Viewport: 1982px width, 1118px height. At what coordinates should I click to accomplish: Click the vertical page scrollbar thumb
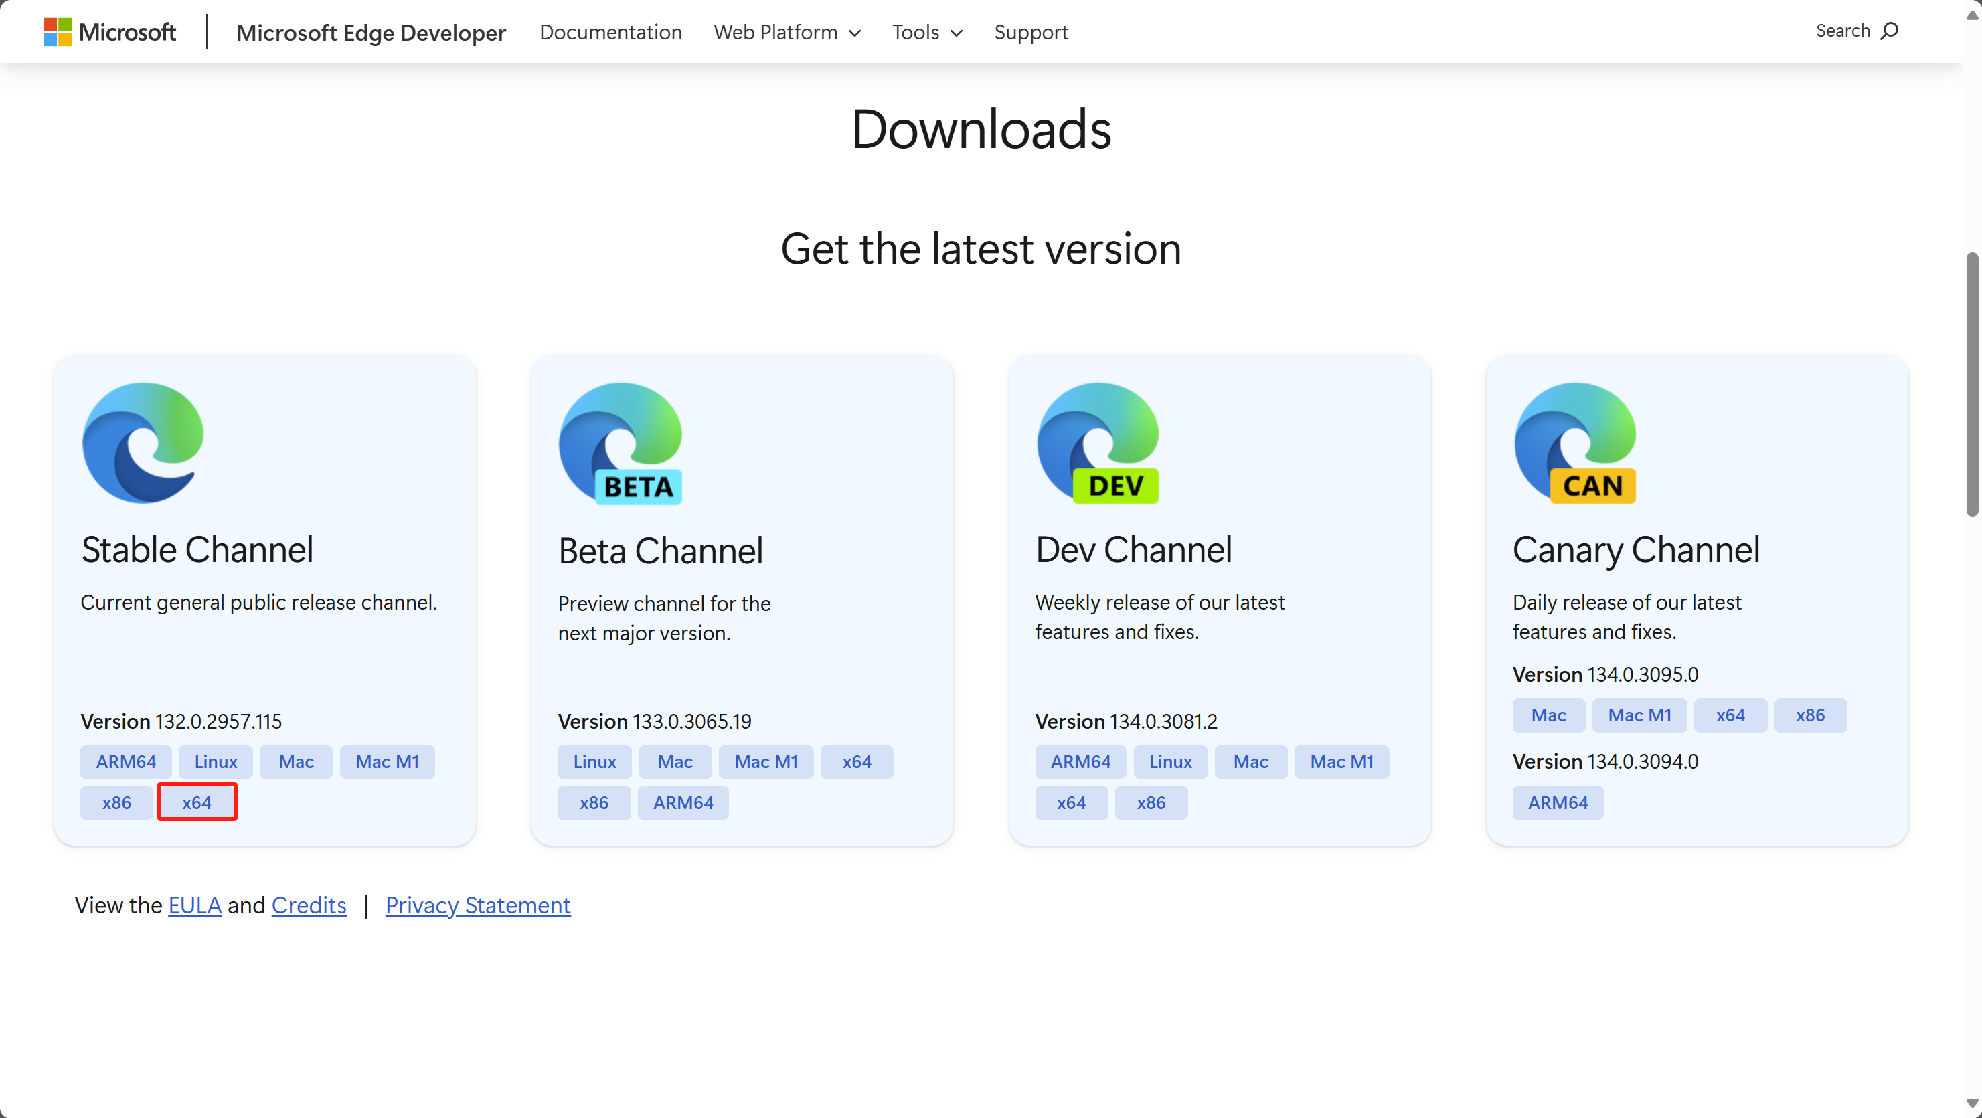point(1971,383)
